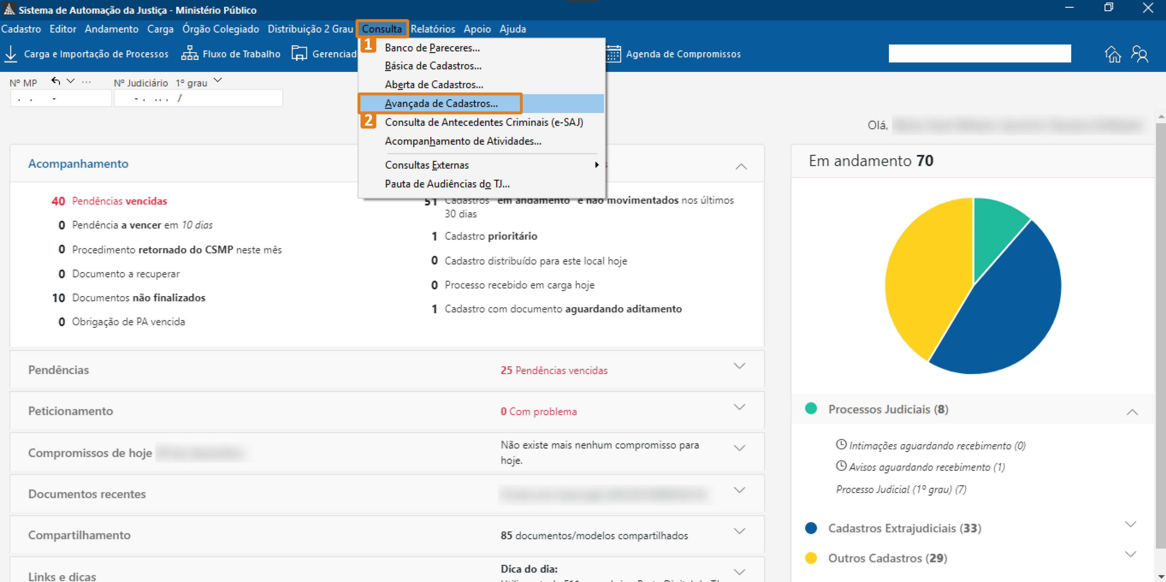The image size is (1166, 582).
Task: Collapse the Processos Judiciais group
Action: (1133, 412)
